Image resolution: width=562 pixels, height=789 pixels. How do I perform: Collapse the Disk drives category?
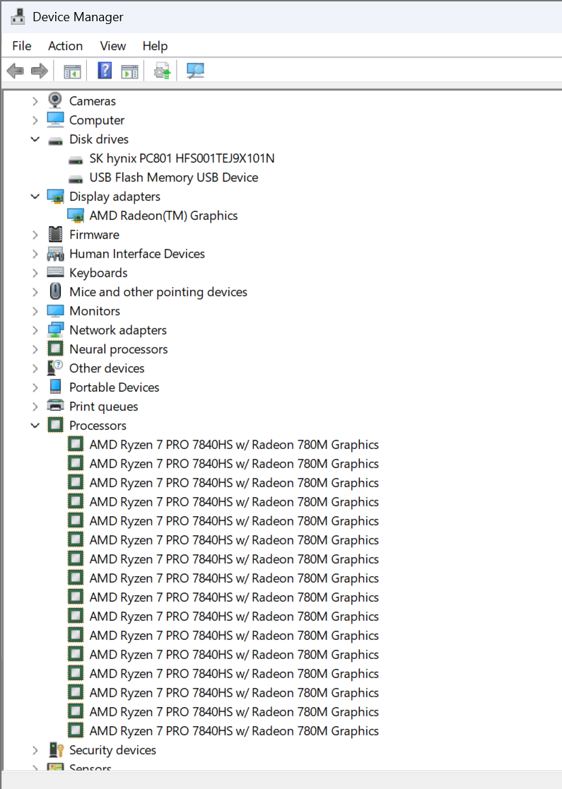35,139
